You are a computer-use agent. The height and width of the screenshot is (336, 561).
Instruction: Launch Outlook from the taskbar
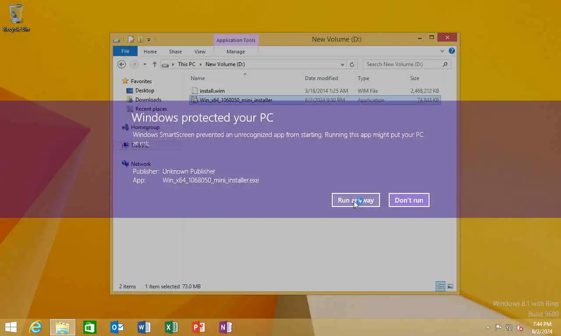[117, 327]
